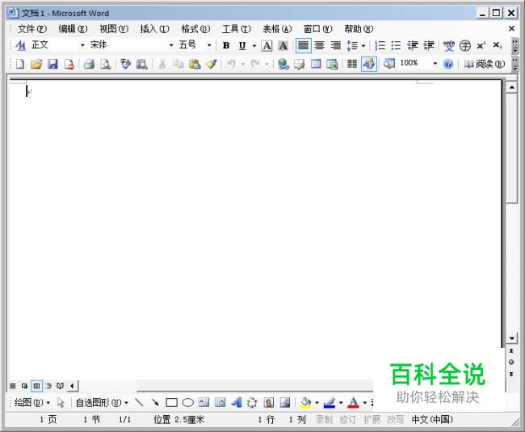Apply bulleted list formatting
Viewport: 525px width, 432px height.
click(x=396, y=45)
